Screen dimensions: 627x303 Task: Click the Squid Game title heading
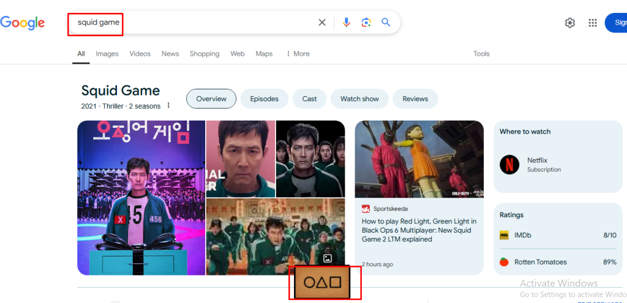click(121, 91)
